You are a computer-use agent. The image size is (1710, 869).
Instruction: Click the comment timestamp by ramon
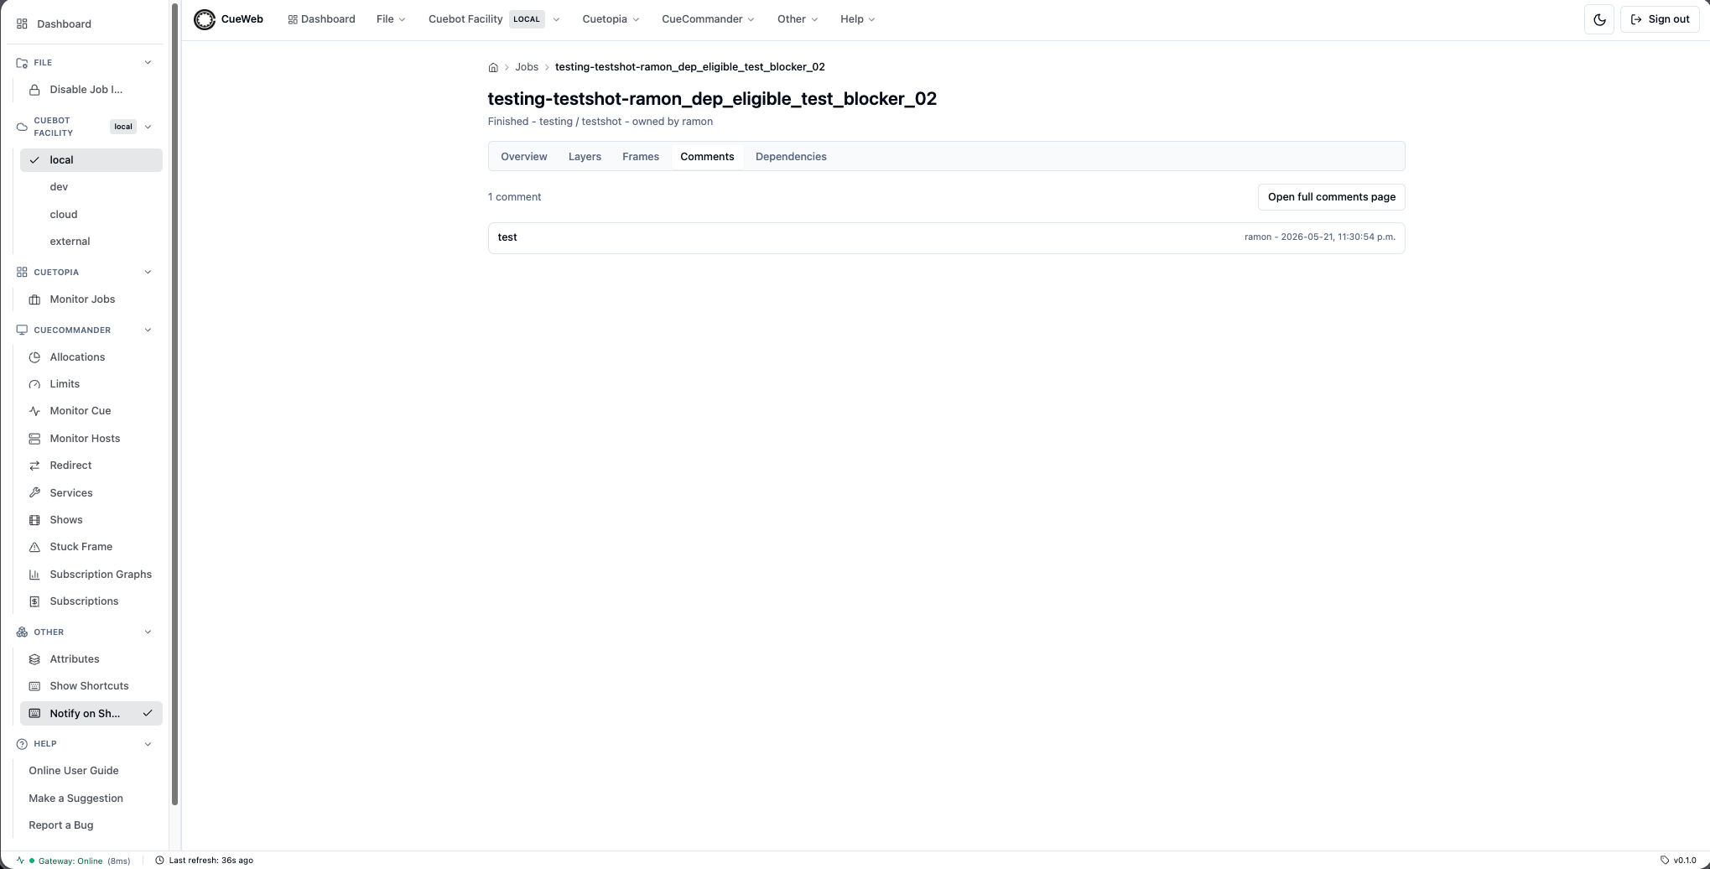[1320, 237]
